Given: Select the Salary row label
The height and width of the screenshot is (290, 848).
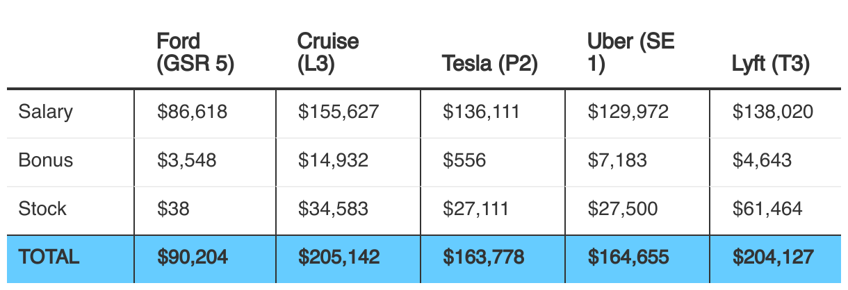Looking at the screenshot, I should (46, 112).
